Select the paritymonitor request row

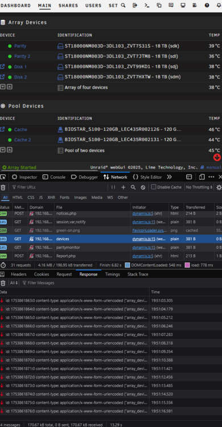coord(111,248)
